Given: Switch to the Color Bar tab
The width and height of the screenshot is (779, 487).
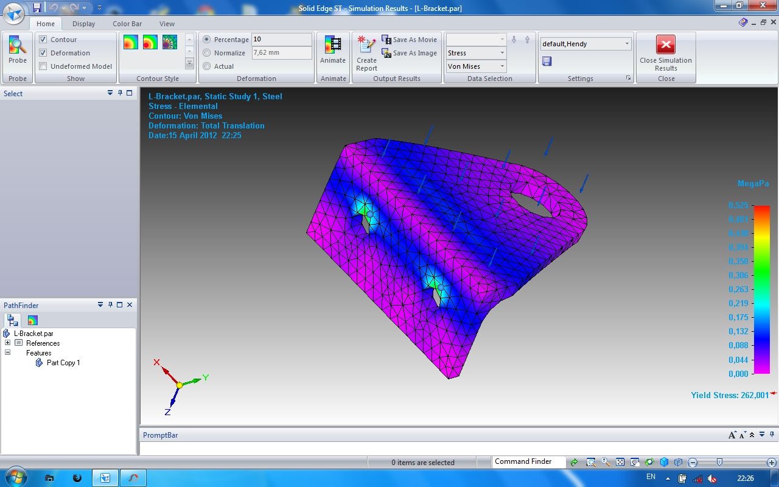Looking at the screenshot, I should pyautogui.click(x=127, y=24).
